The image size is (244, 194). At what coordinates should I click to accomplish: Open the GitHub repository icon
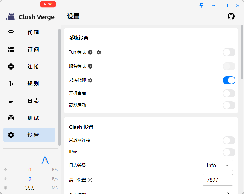tap(231, 16)
